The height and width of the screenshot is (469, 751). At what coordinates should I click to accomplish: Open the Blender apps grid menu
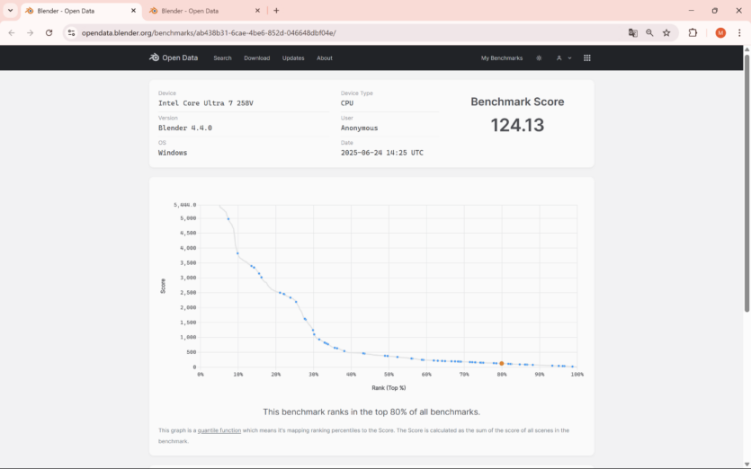(x=587, y=58)
